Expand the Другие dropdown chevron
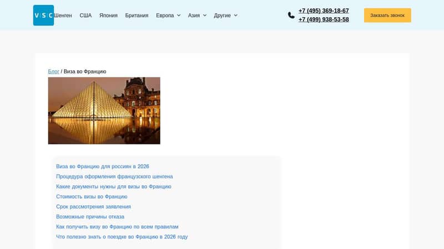The width and height of the screenshot is (444, 249). click(x=235, y=15)
